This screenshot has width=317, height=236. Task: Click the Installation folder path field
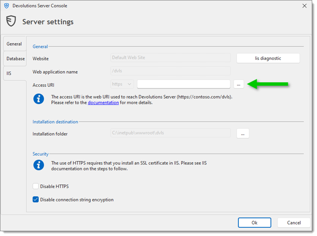pos(170,133)
